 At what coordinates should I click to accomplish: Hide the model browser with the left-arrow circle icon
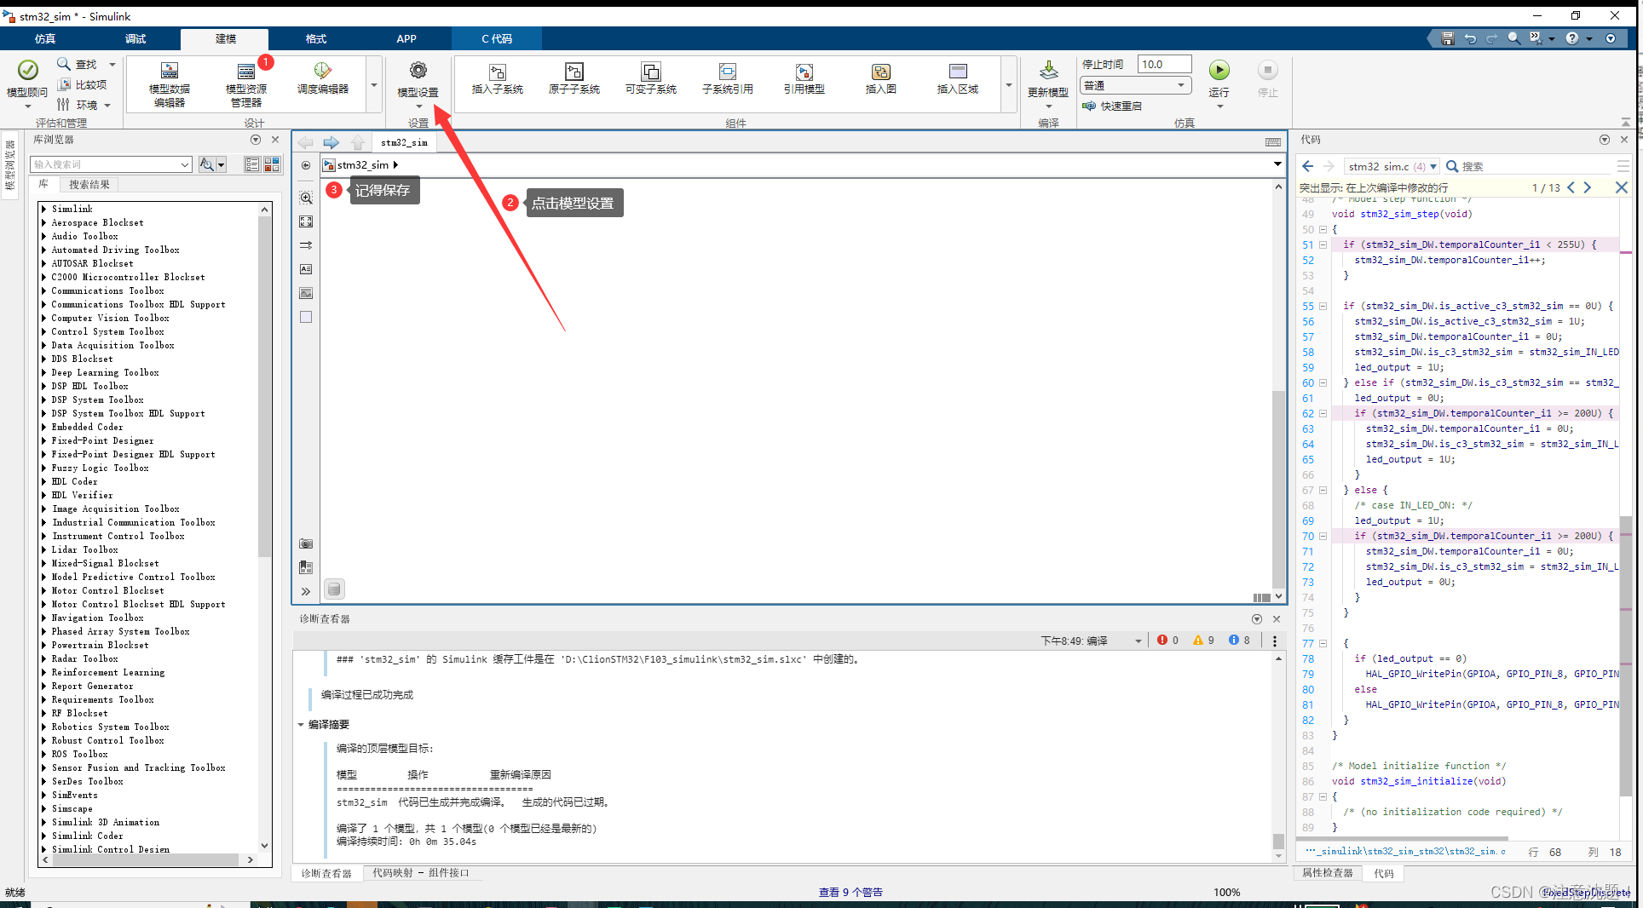coord(306,165)
